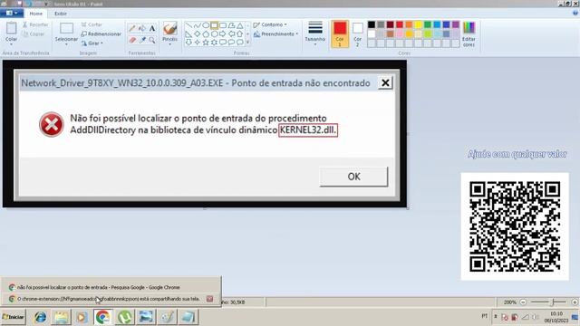Open Windows Media Player on taskbar
The width and height of the screenshot is (580, 326).
pyautogui.click(x=82, y=317)
